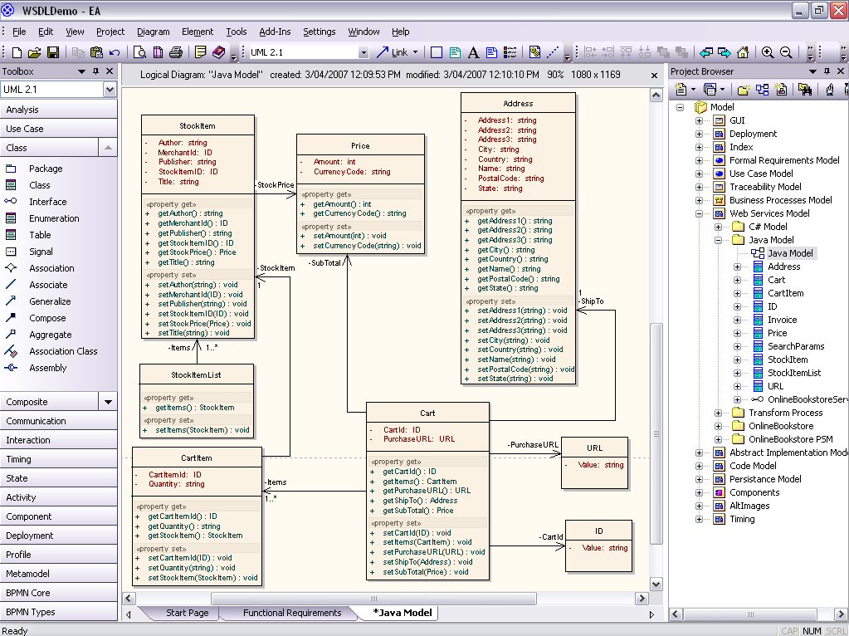Click the Zoom In icon on the toolbar

(x=768, y=51)
